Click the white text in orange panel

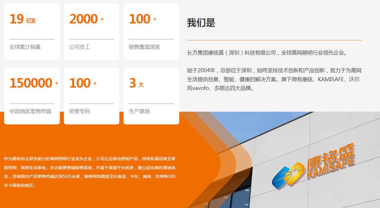[90, 172]
